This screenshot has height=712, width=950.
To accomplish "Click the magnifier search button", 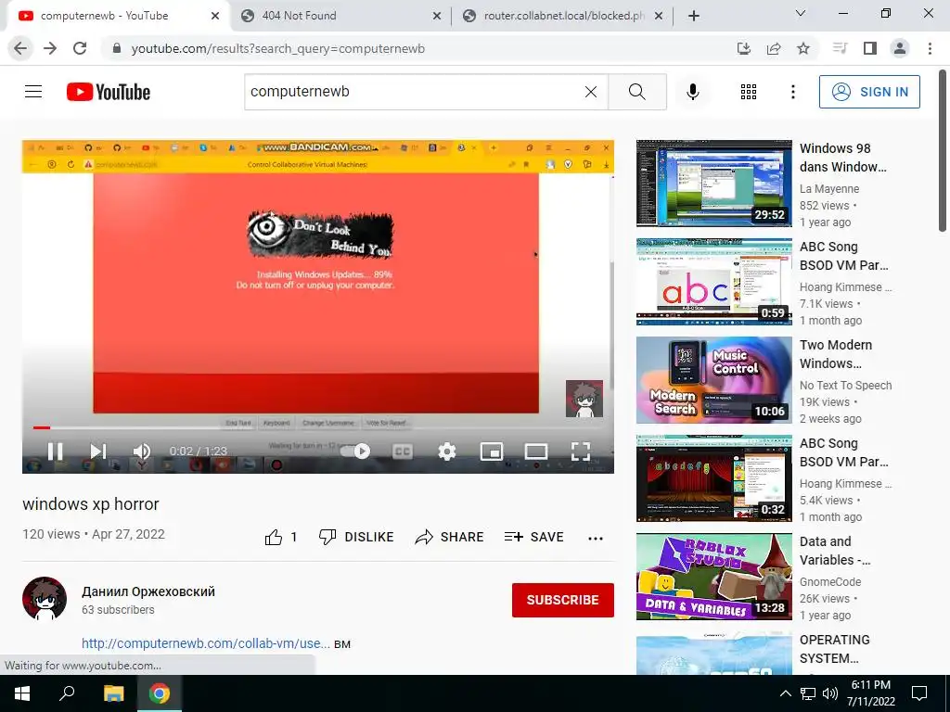I will coord(636,92).
